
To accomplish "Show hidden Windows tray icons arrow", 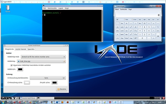I will pos(151,102).
